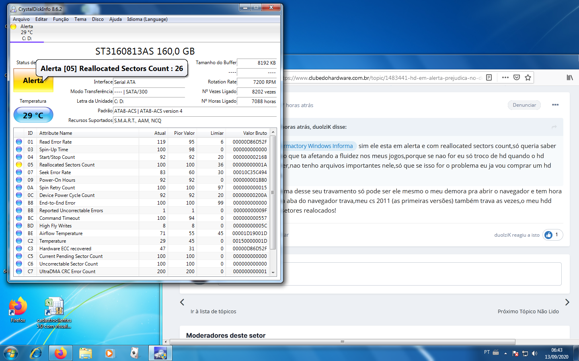The image size is (579, 361).
Task: Click the Firefox address bar URL
Action: point(382,78)
